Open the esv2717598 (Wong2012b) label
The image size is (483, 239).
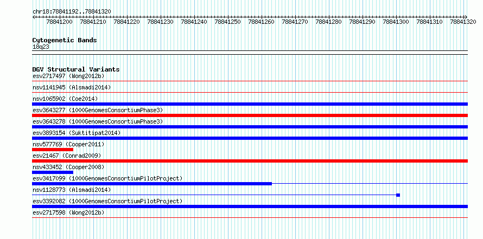[68, 212]
